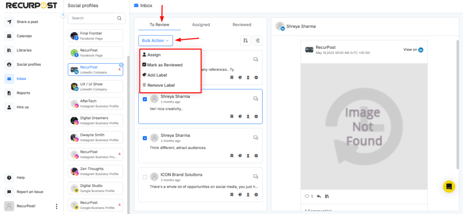Viewport: 463px width, 214px height.
Task: Open reply icon on ICON Brand Solutions message
Action: (256, 177)
